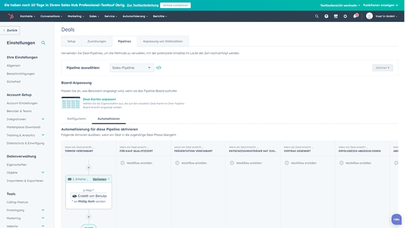Open Importieren & Exportieren
The image size is (405, 228).
(x=25, y=181)
